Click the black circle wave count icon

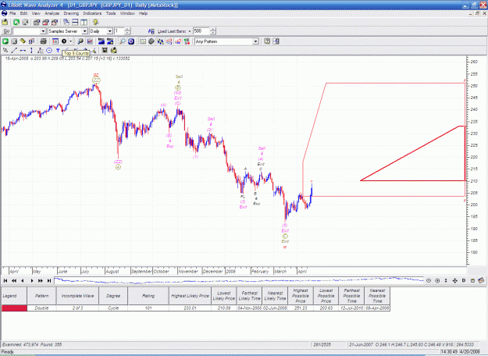(64, 41)
